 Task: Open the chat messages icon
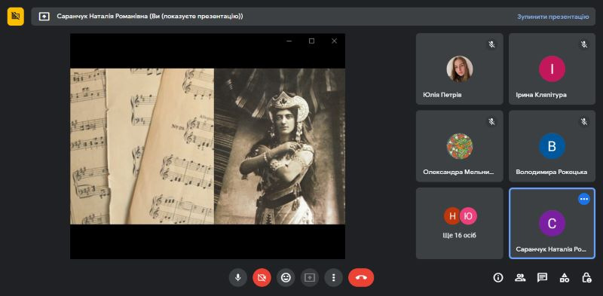[x=542, y=278]
